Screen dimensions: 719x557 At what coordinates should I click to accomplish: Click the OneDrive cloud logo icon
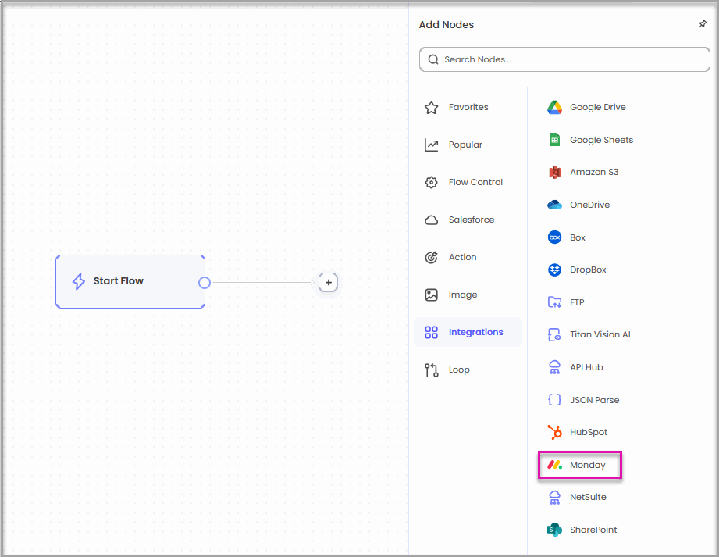click(554, 205)
